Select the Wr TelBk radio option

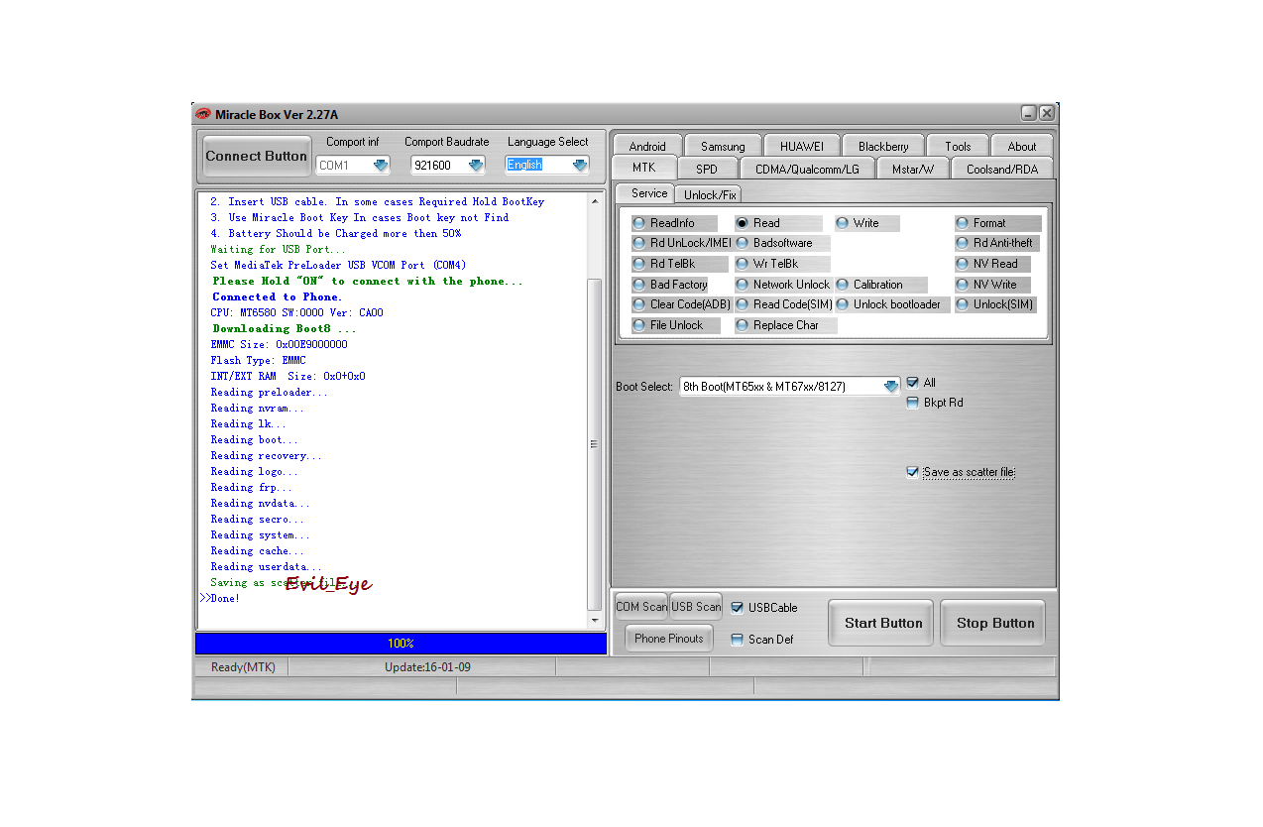click(780, 264)
